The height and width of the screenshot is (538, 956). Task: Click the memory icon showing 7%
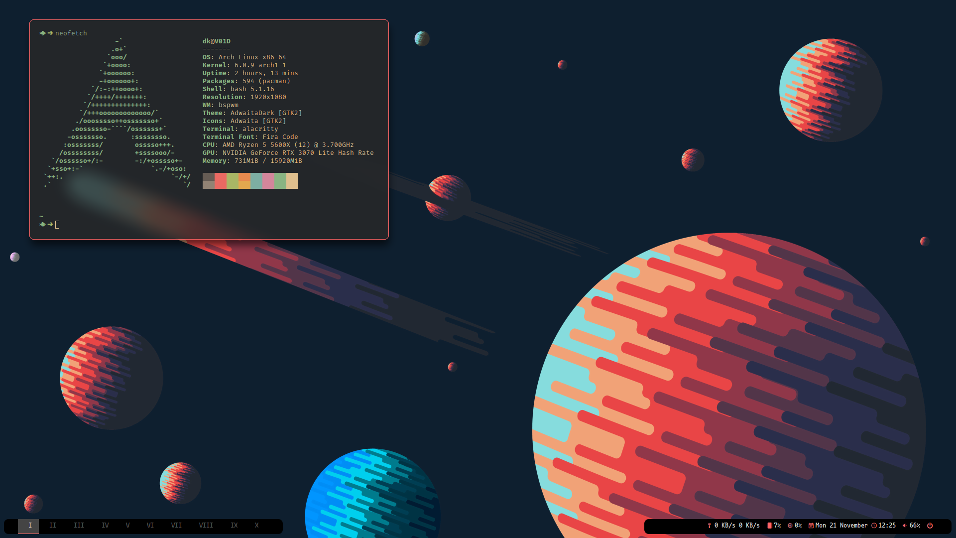coord(769,526)
